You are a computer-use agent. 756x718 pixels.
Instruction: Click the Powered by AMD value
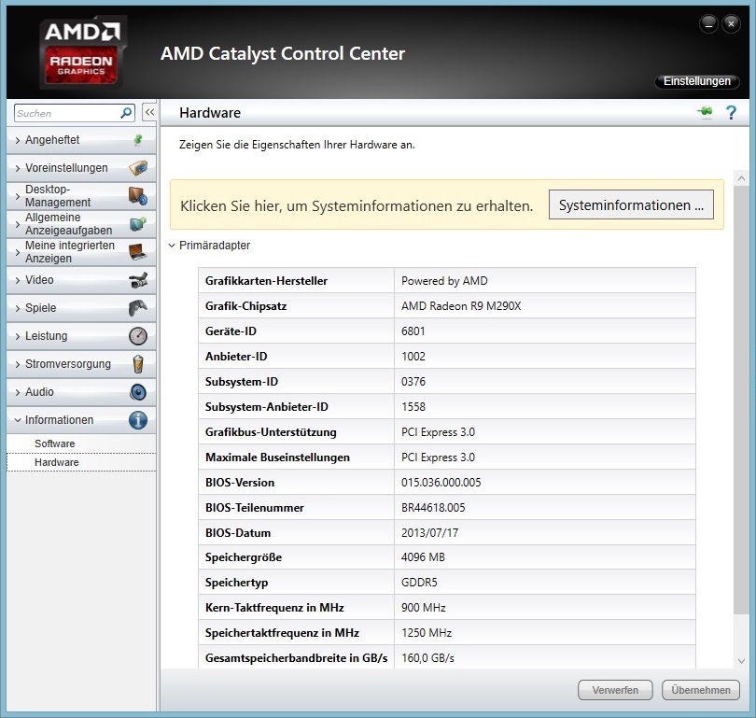444,281
